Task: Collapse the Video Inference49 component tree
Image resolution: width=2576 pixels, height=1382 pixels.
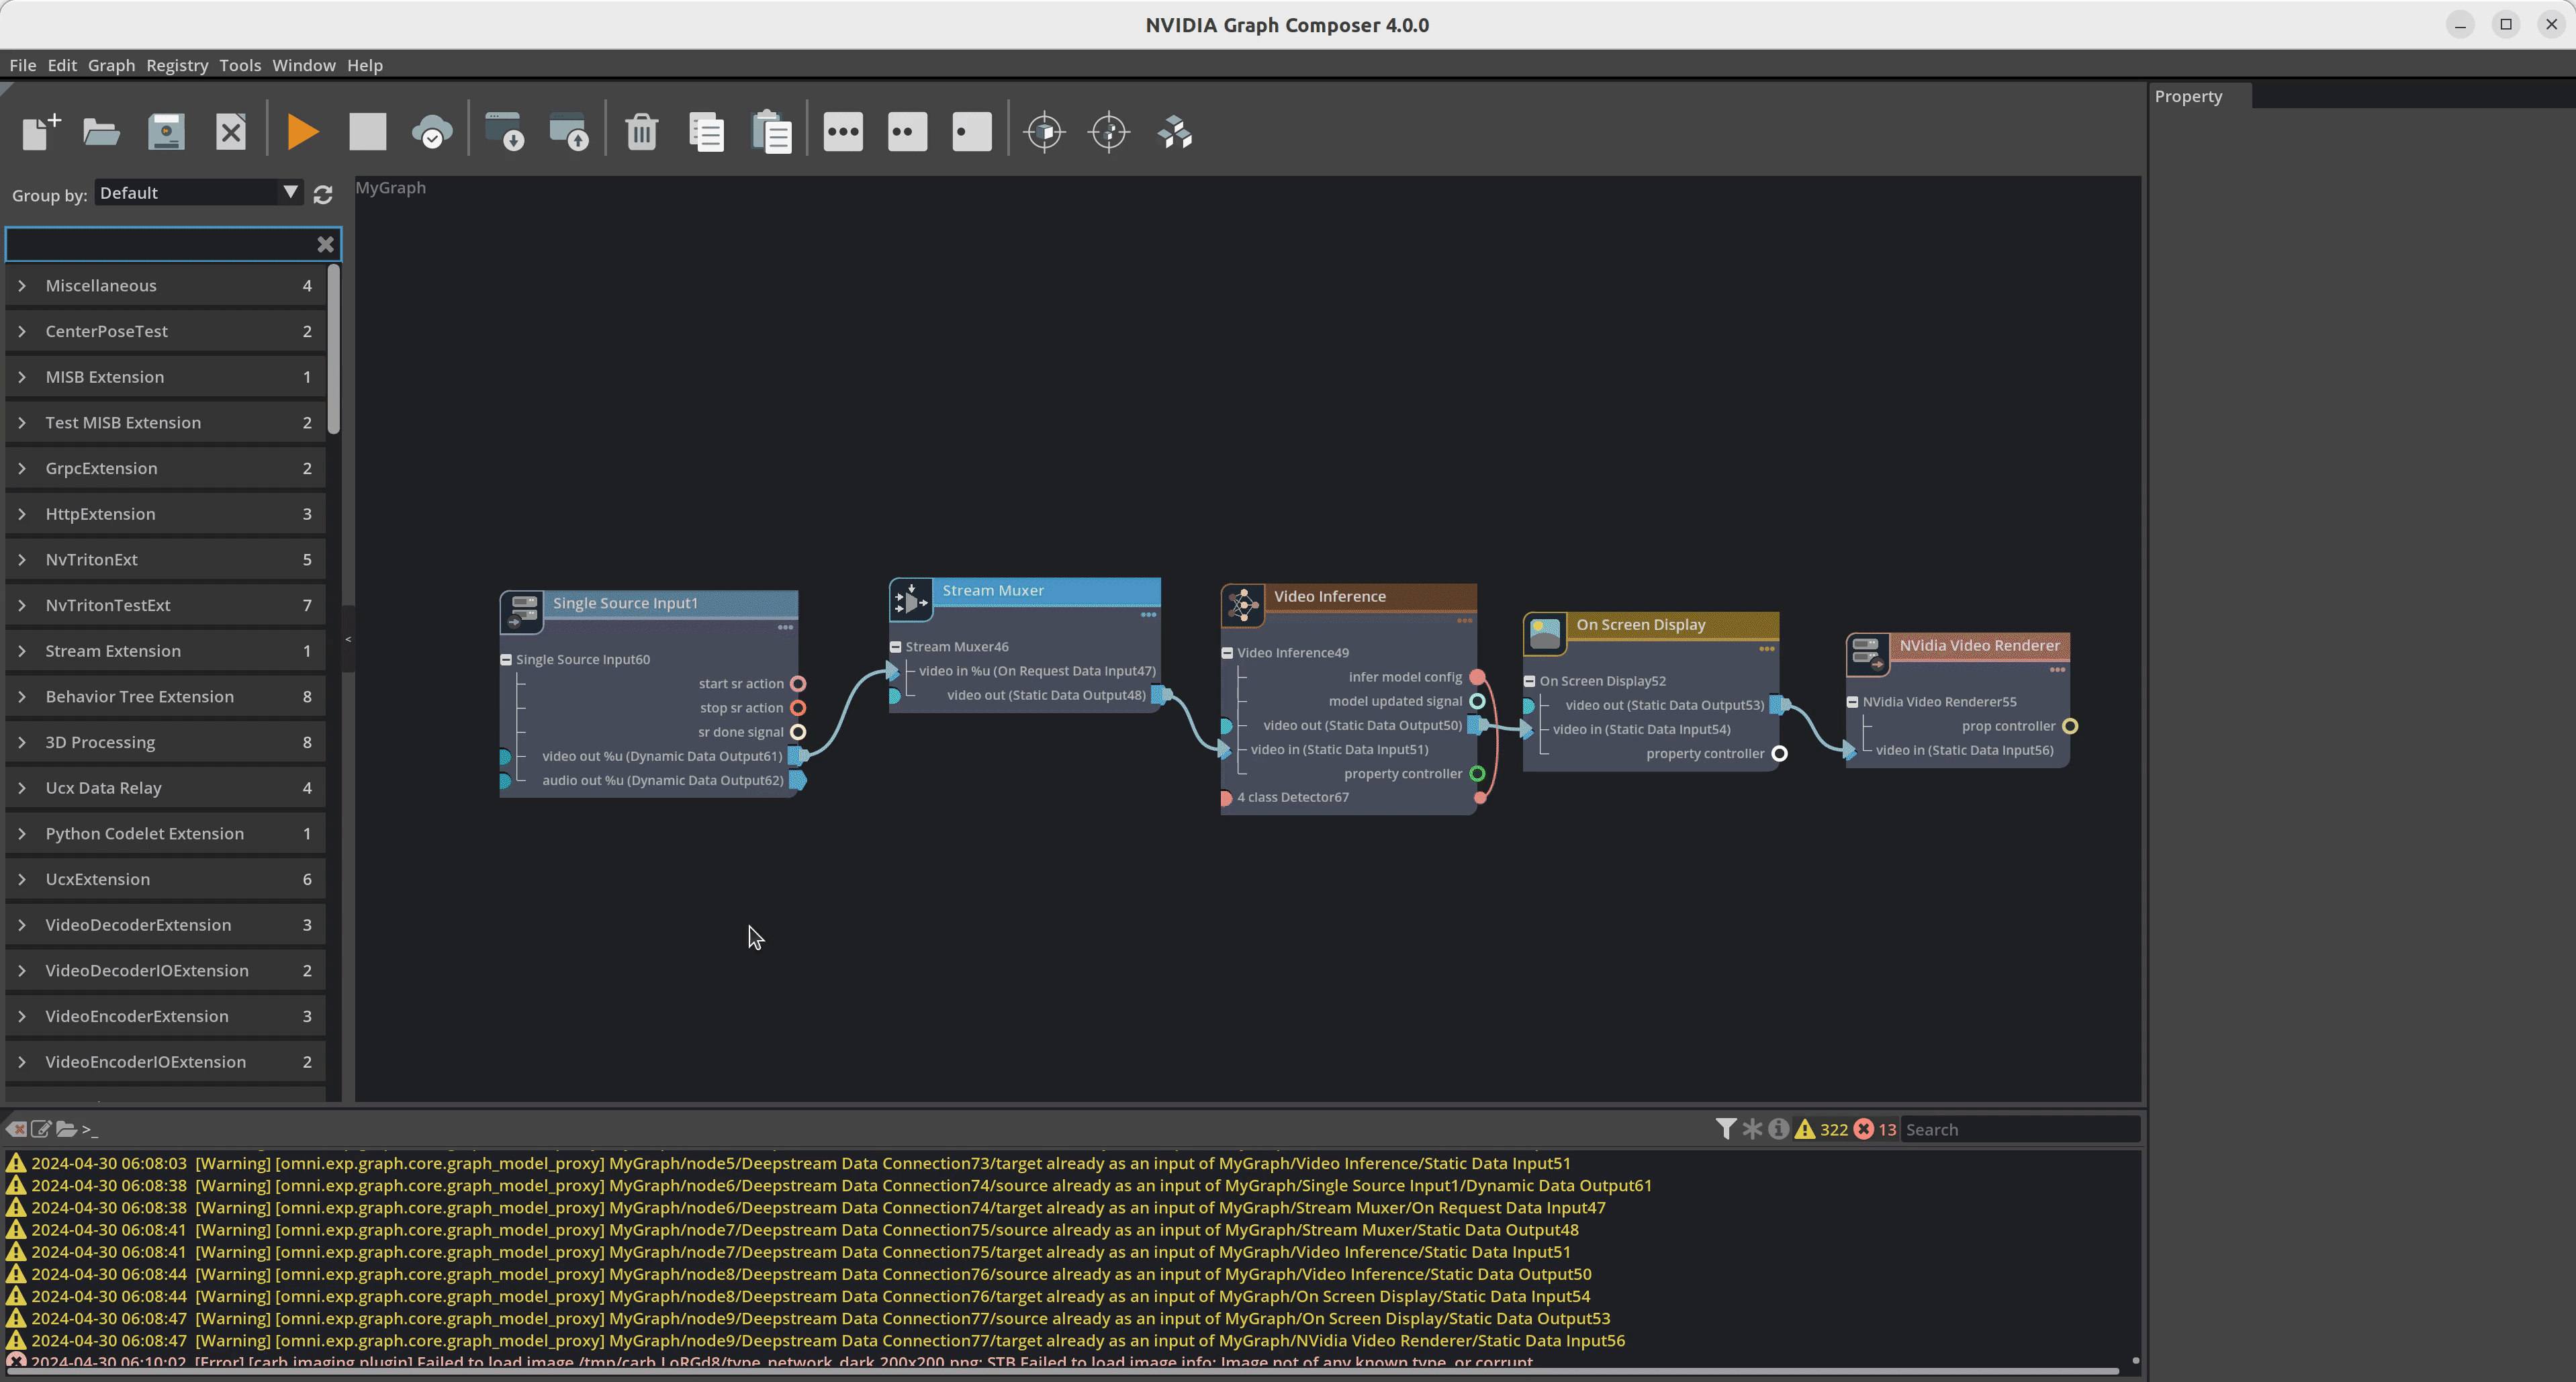Action: tap(1227, 653)
